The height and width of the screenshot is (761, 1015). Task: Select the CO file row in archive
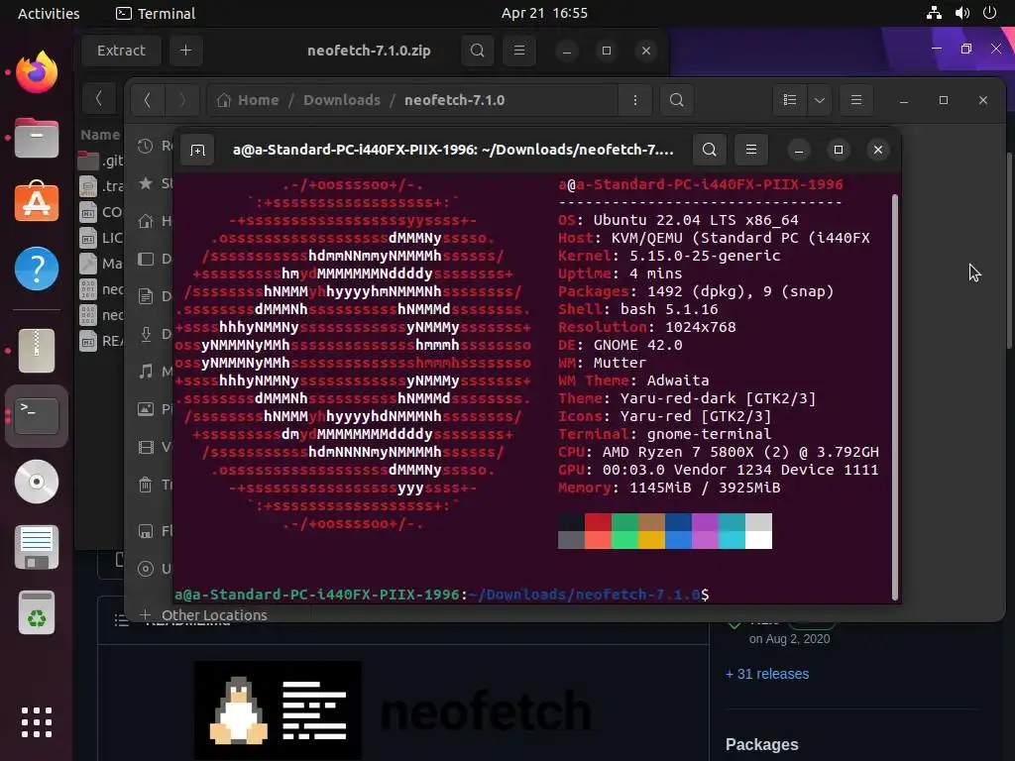[101, 212]
